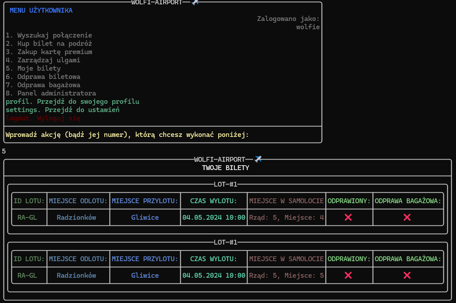Click MIEJSCE W SAMOLOCIE header in first ticket table
Screen dimensions: 456x303
(x=286, y=201)
